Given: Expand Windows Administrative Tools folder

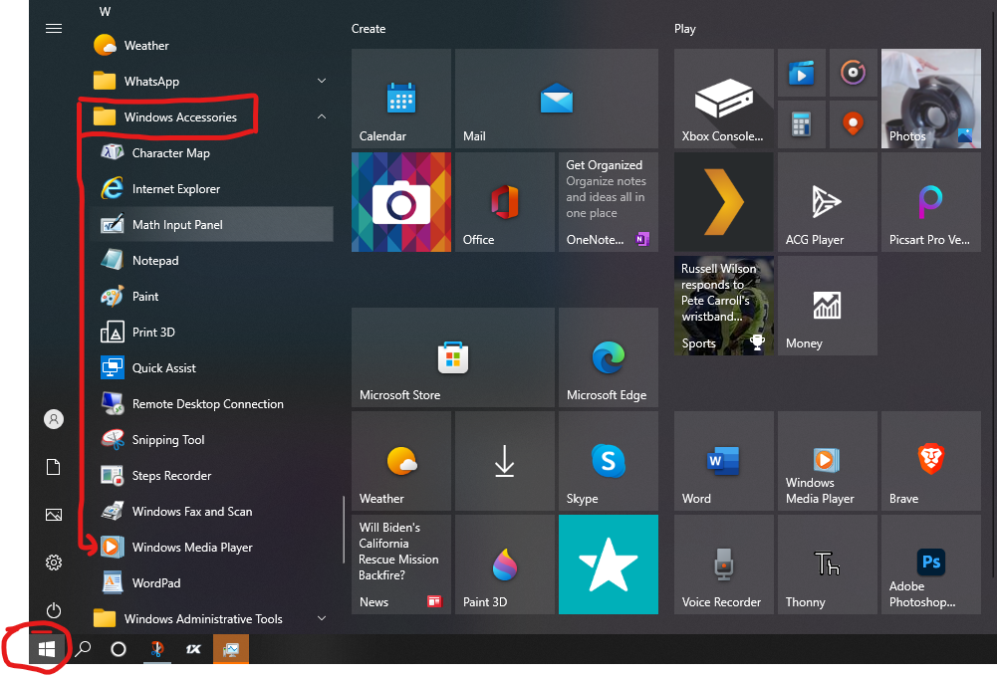Looking at the screenshot, I should [322, 618].
